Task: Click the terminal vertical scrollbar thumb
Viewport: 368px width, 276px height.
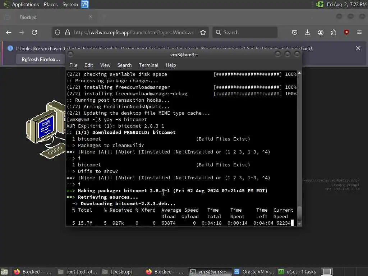Action: click(299, 213)
